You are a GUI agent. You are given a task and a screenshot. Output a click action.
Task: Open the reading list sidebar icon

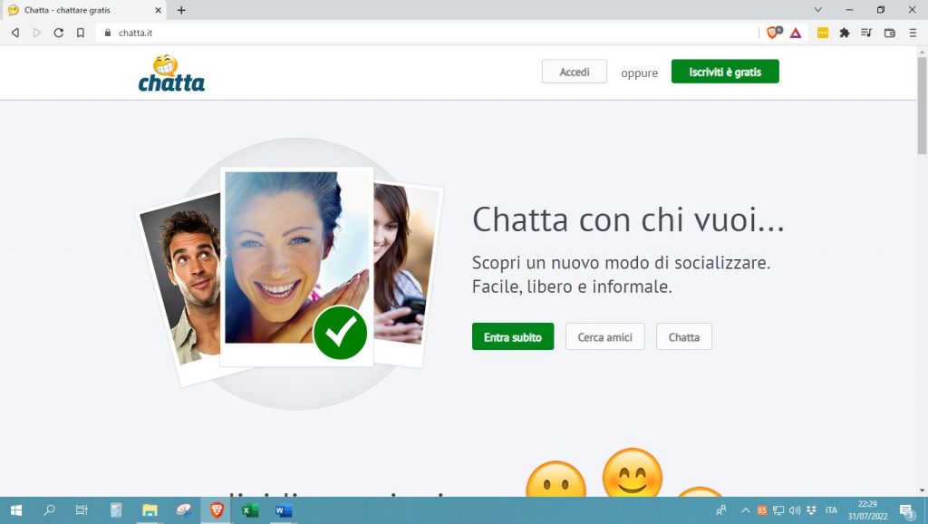(867, 33)
